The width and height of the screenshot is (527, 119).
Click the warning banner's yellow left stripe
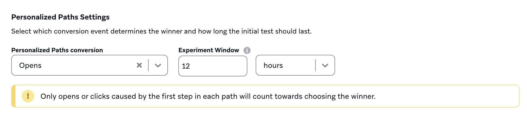[x=13, y=96]
